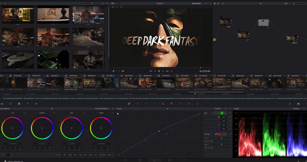Enable the Y channel curve edit toggle
Viewport: 307px width, 162px height.
[215, 113]
